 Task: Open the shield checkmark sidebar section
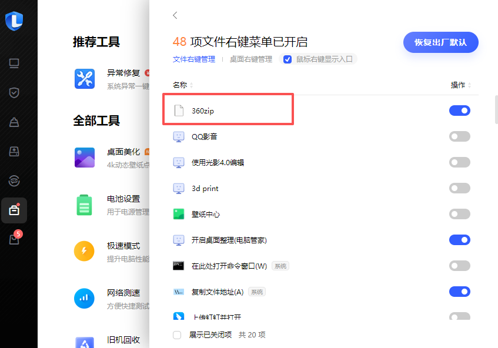pyautogui.click(x=14, y=93)
